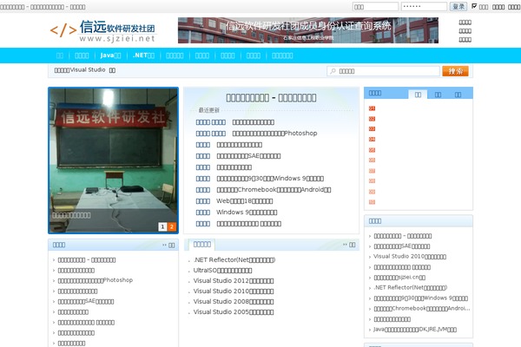Click the 信远 www.sjziei.net logo
Screen dimensions: 521x347
click(103, 30)
